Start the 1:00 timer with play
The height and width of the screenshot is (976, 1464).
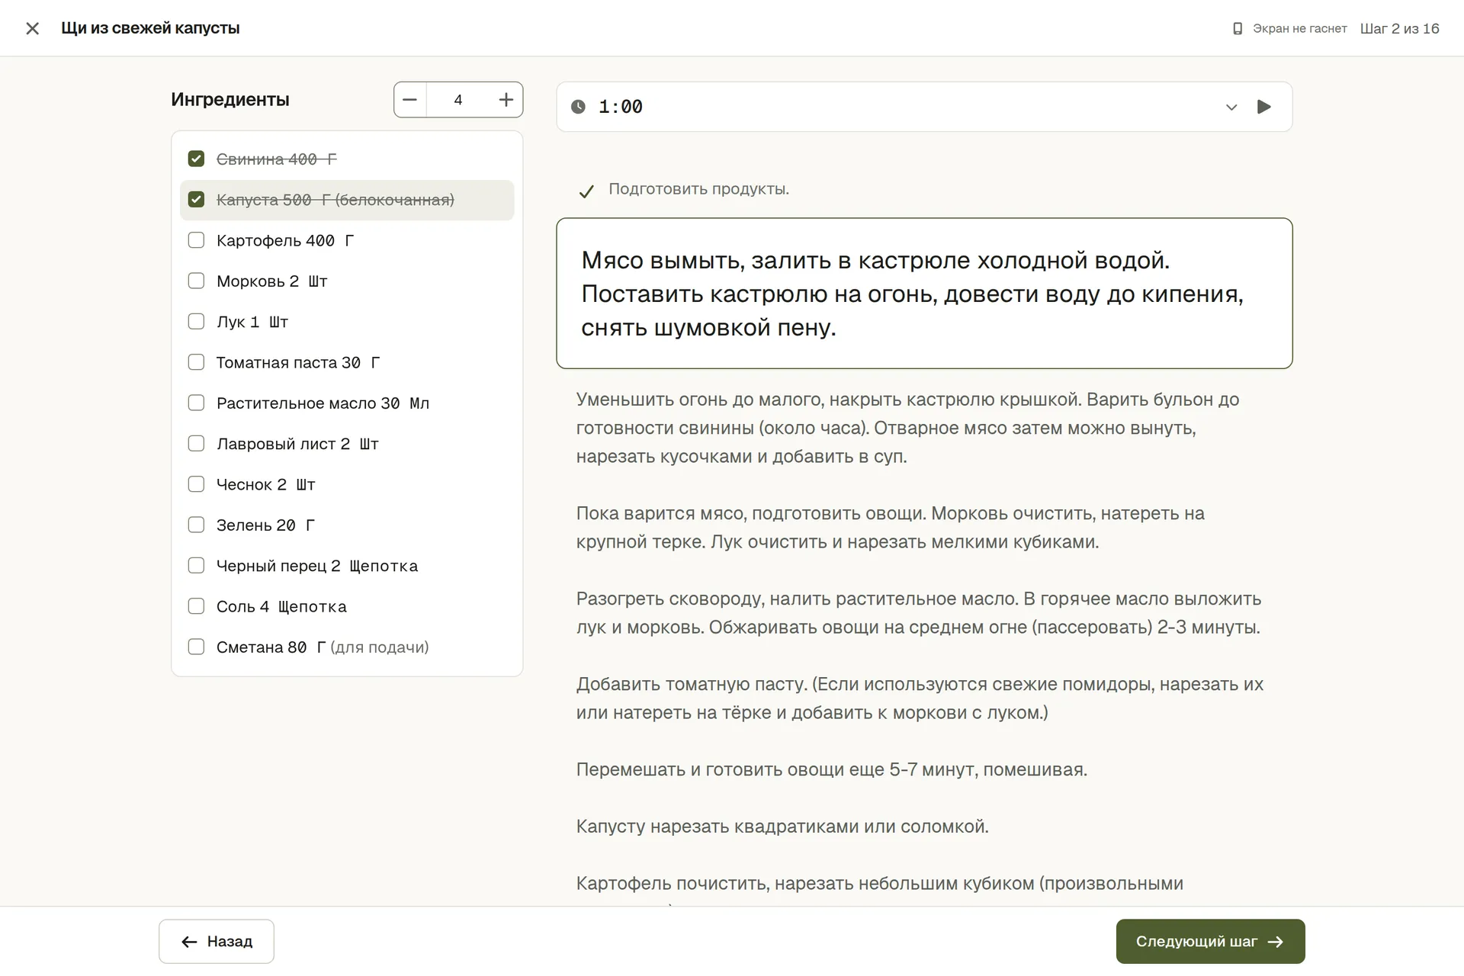pos(1263,107)
